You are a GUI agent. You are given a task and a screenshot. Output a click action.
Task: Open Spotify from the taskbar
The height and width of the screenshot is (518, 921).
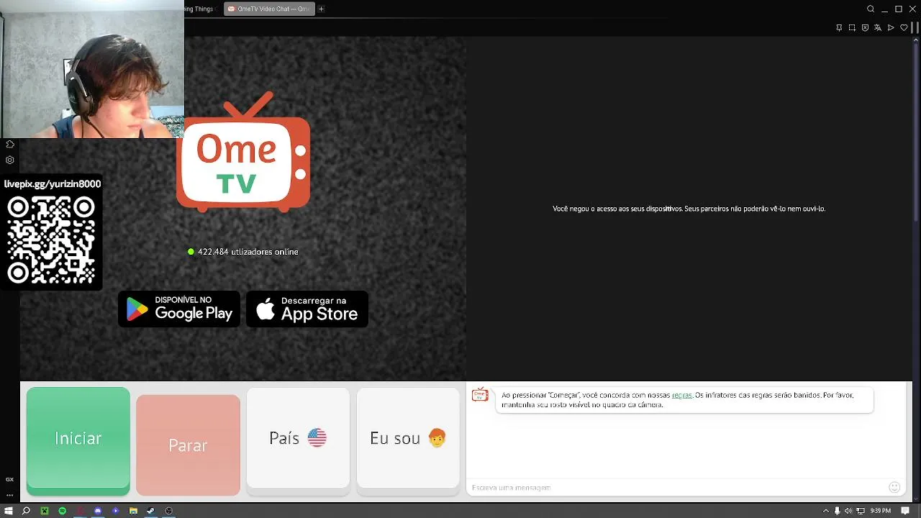pos(62,511)
